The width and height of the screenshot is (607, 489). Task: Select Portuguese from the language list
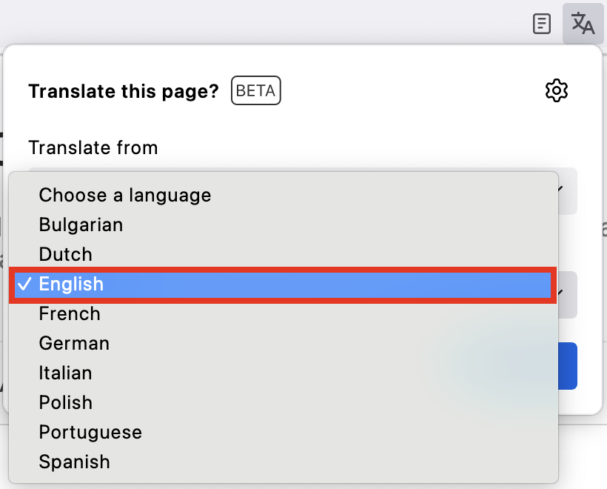coord(90,432)
